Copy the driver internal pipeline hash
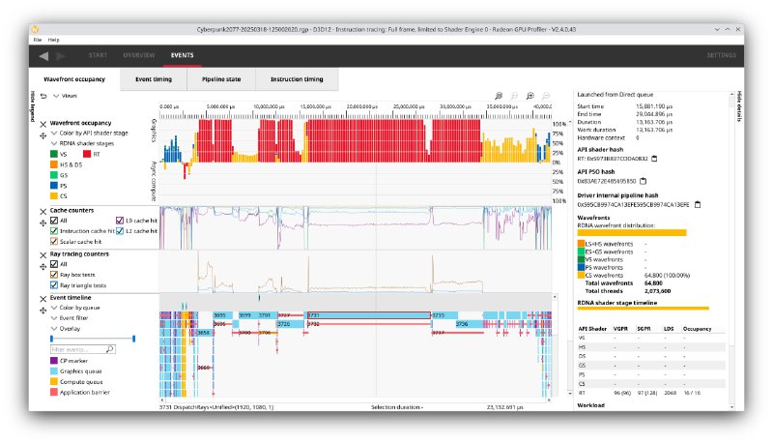The image size is (773, 445). click(x=698, y=204)
